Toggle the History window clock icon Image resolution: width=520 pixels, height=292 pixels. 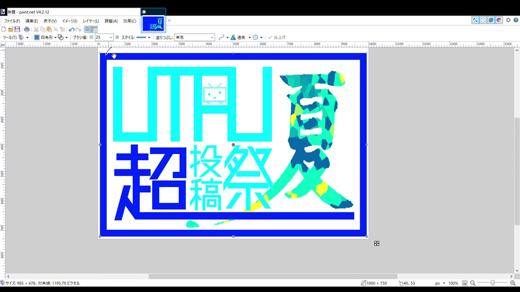483,20
